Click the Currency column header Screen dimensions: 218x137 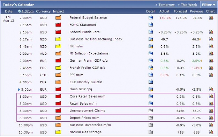[x=43, y=12]
